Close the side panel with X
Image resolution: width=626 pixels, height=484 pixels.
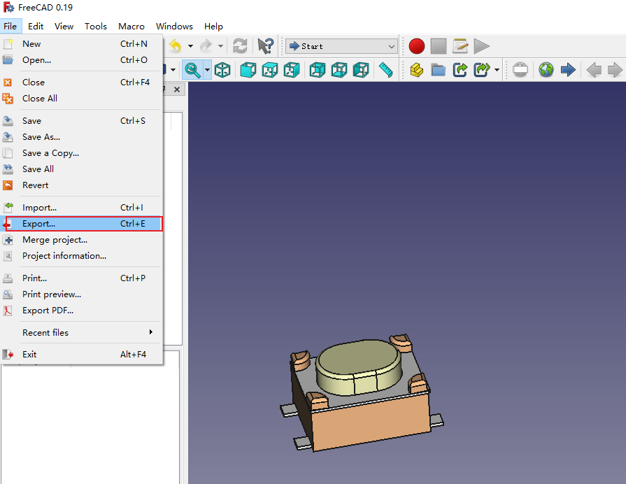pos(177,90)
